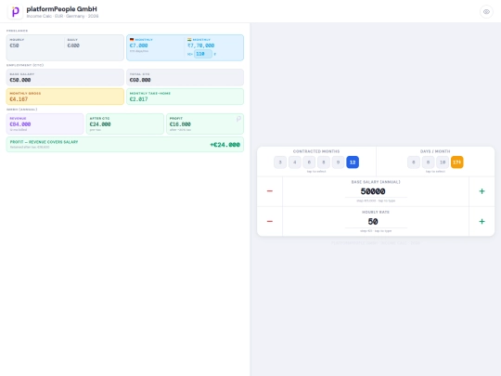
Task: Select 6 contracted months
Action: 309,162
